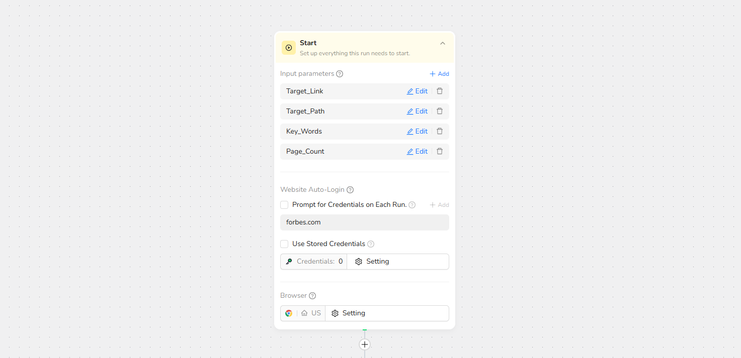The image size is (741, 358).
Task: Click the Start play icon
Action: [289, 48]
